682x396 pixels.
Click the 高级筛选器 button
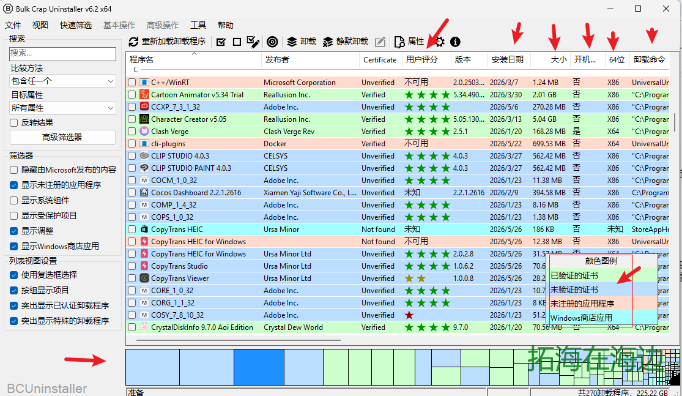click(x=62, y=137)
